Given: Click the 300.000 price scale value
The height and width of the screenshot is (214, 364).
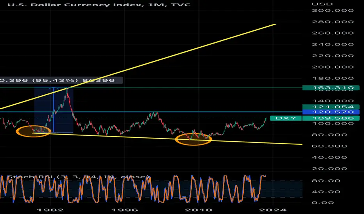Looking at the screenshot, I should pos(333,11).
